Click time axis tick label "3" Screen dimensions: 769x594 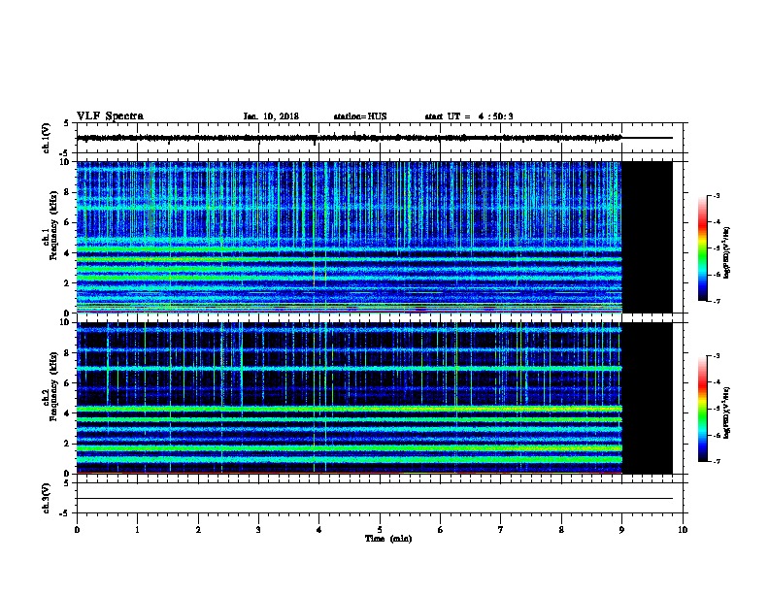[x=258, y=530]
